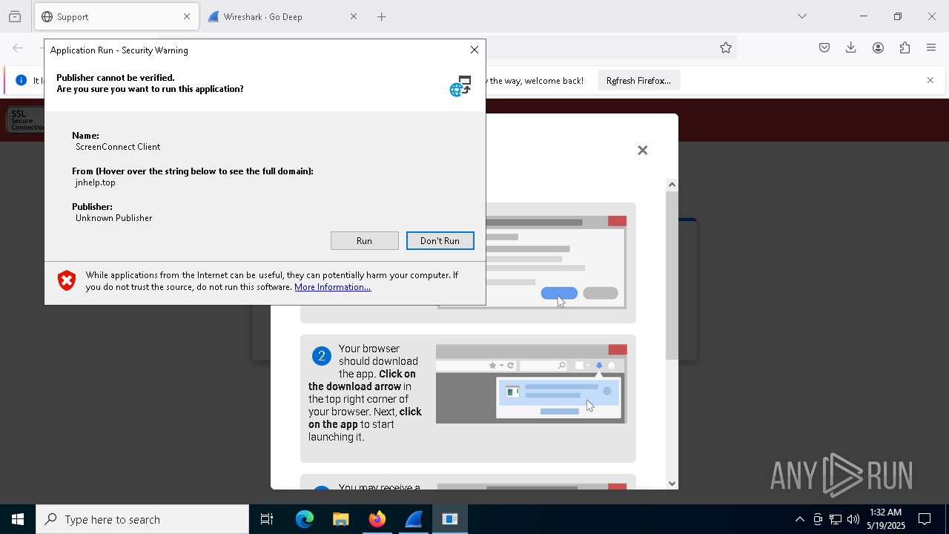Click the Refresh Firefox button
Screen dimensions: 949x534
pos(638,80)
